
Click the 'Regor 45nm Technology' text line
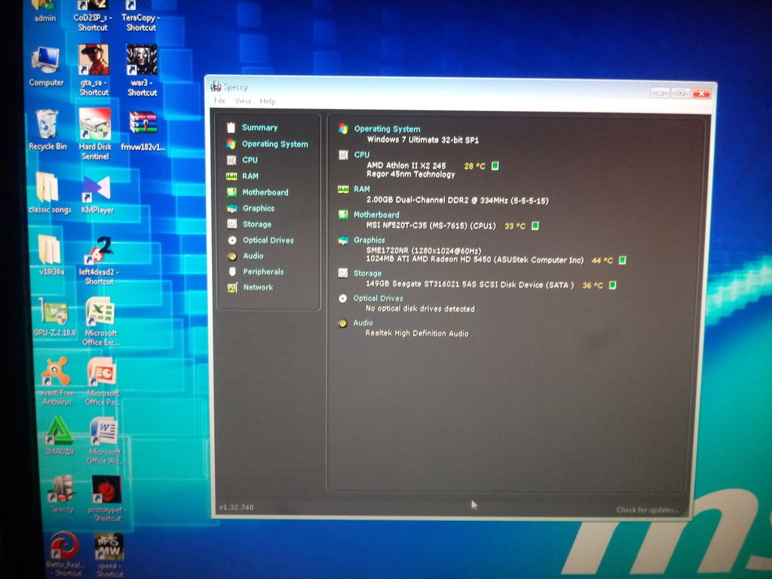(411, 174)
